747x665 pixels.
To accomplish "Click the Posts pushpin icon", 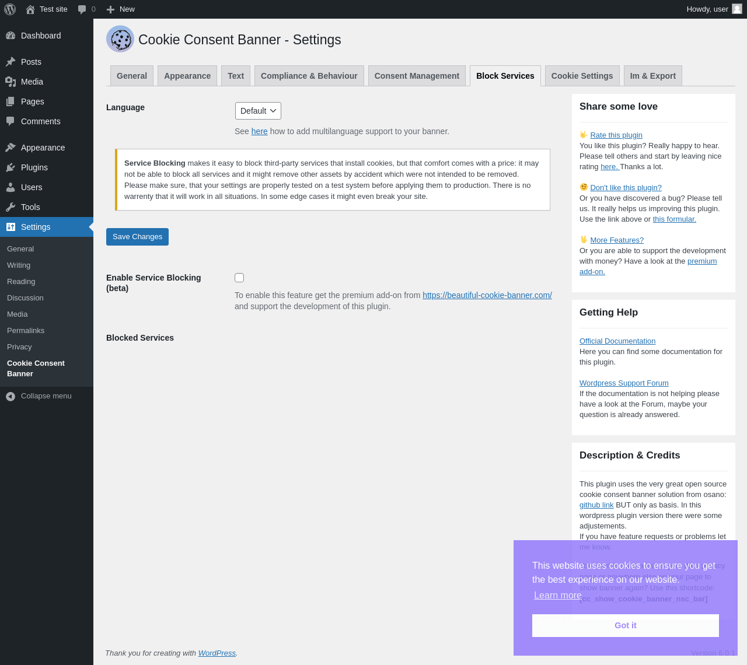I will click(x=11, y=62).
